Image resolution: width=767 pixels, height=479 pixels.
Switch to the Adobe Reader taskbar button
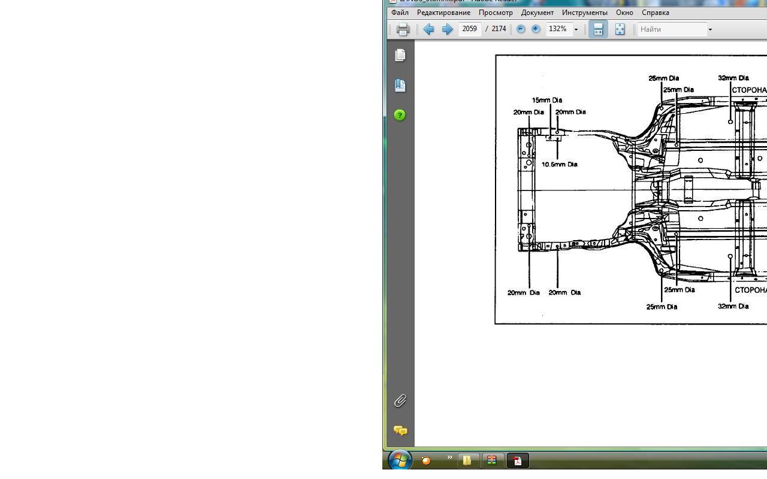(x=517, y=460)
